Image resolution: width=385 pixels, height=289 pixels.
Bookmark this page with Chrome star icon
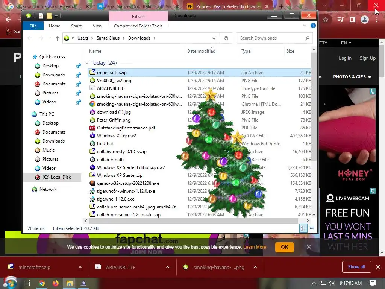(x=326, y=20)
